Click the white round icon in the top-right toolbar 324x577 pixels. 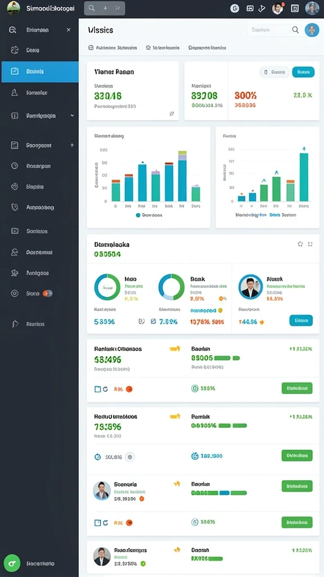pos(235,8)
